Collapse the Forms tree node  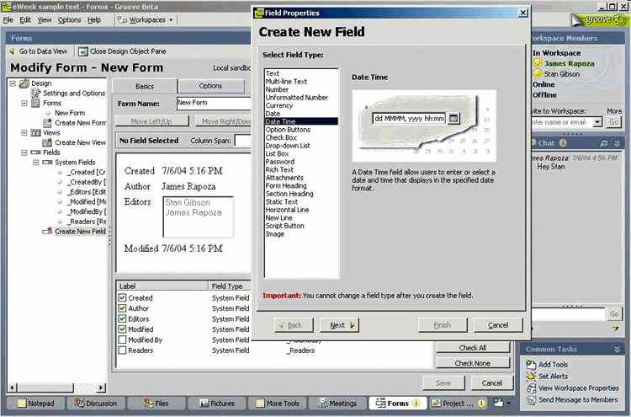coord(24,103)
